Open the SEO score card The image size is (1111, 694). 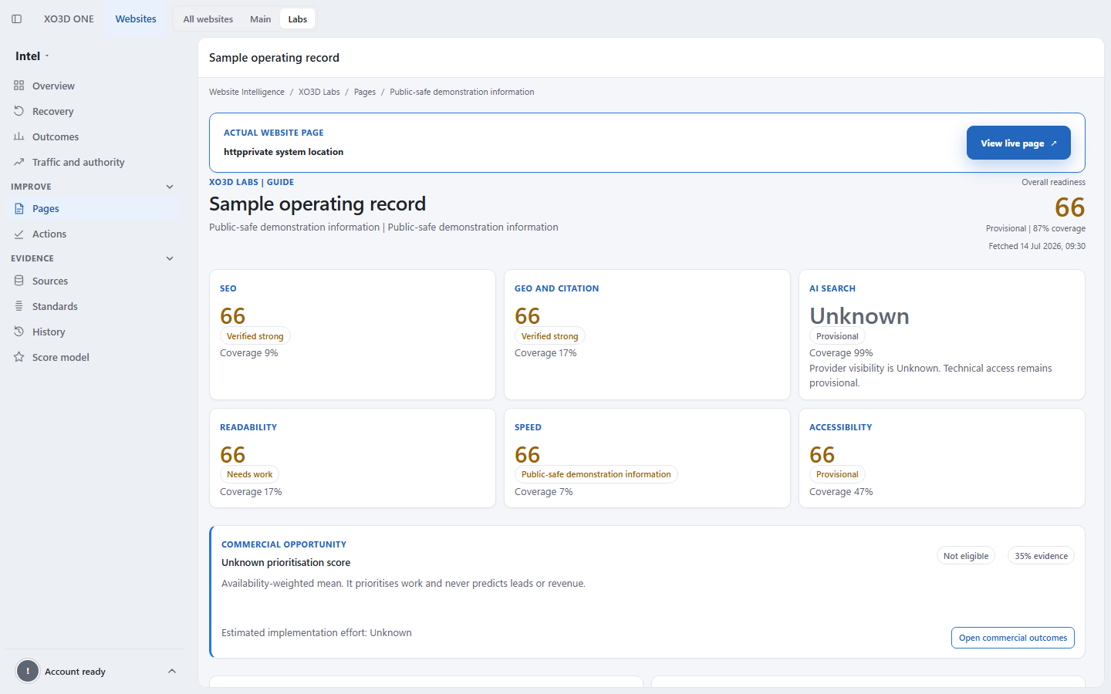coord(353,335)
